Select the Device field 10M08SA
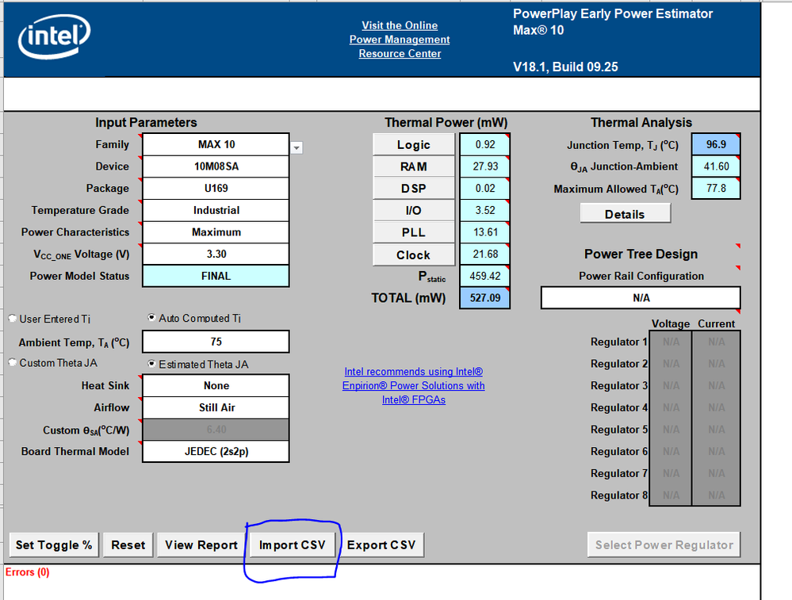The height and width of the screenshot is (600, 792). 216,166
